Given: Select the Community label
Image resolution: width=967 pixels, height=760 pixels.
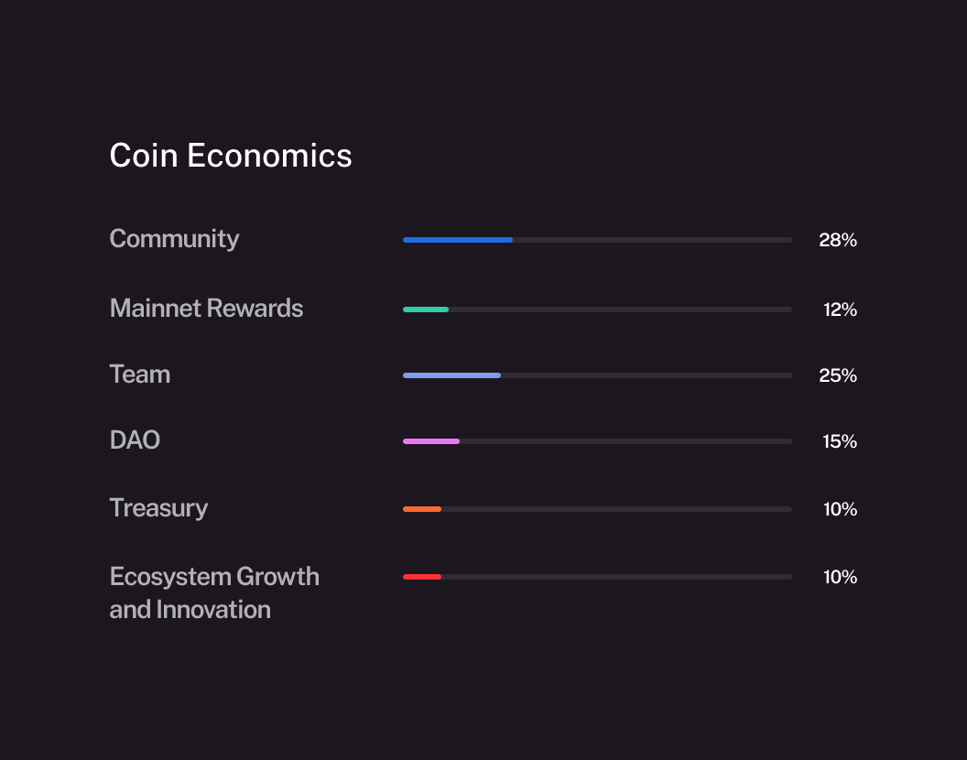Looking at the screenshot, I should tap(174, 239).
